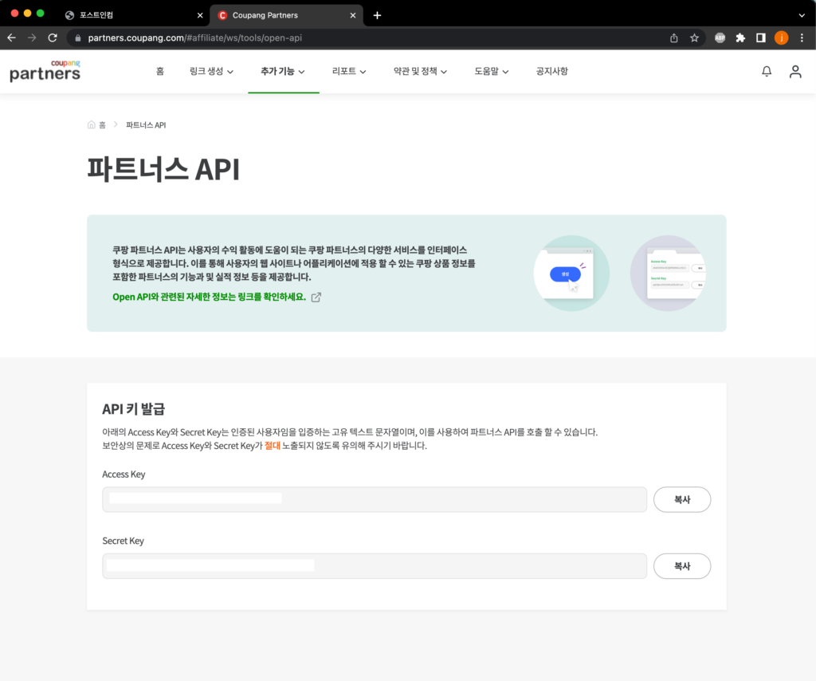
Task: Click the browser address bar URL
Action: point(195,38)
